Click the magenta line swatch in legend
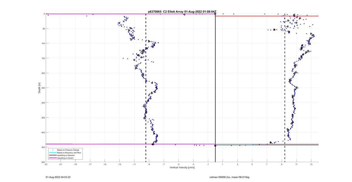352x182 pixels. click(x=53, y=158)
